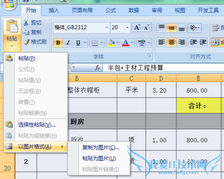Choose 粘贴(P) from the paste menu
This screenshot has height=179, width=224.
point(35,58)
